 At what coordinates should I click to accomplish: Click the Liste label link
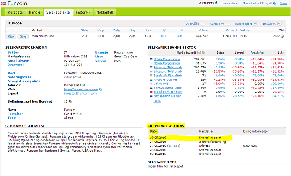coord(99,57)
